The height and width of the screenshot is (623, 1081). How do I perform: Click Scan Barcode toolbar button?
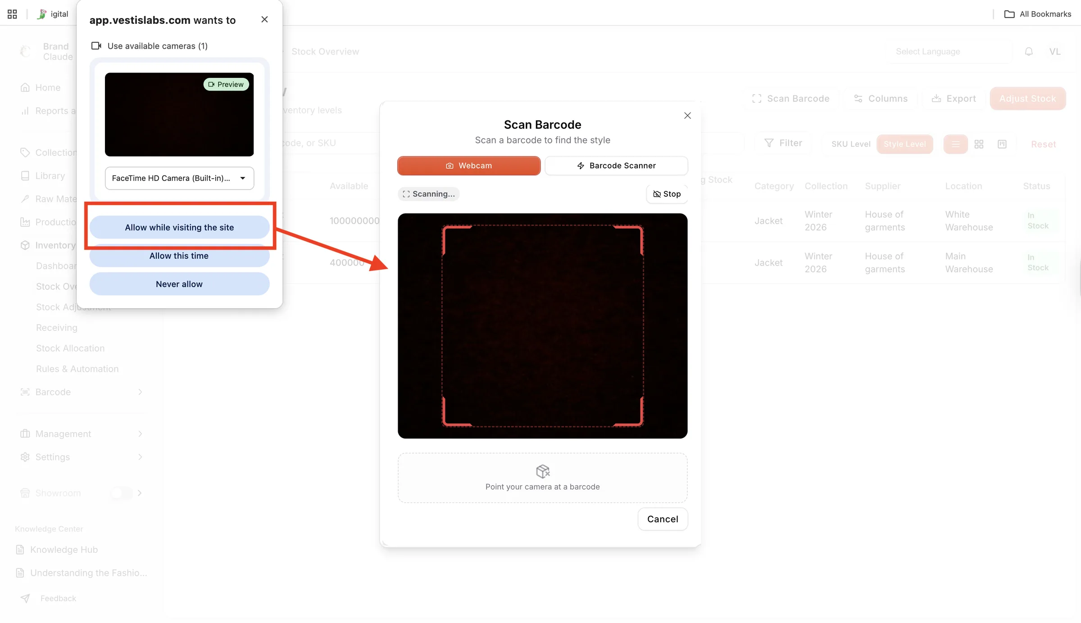[x=791, y=99]
